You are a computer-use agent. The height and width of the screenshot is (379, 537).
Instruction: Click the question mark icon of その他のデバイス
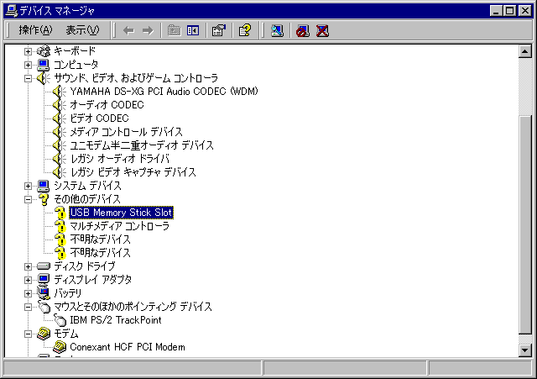coord(44,199)
